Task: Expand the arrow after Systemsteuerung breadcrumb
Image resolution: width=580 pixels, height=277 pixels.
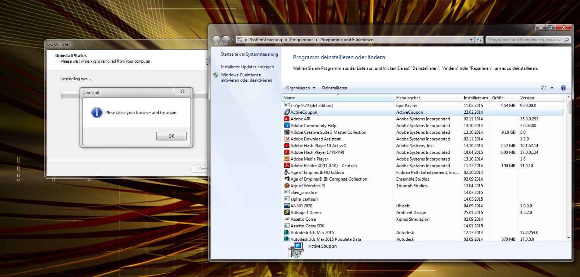Action: [286, 40]
